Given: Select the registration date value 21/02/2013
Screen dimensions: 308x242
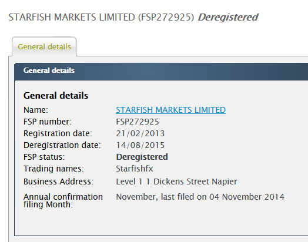Looking at the screenshot, I should [140, 133].
